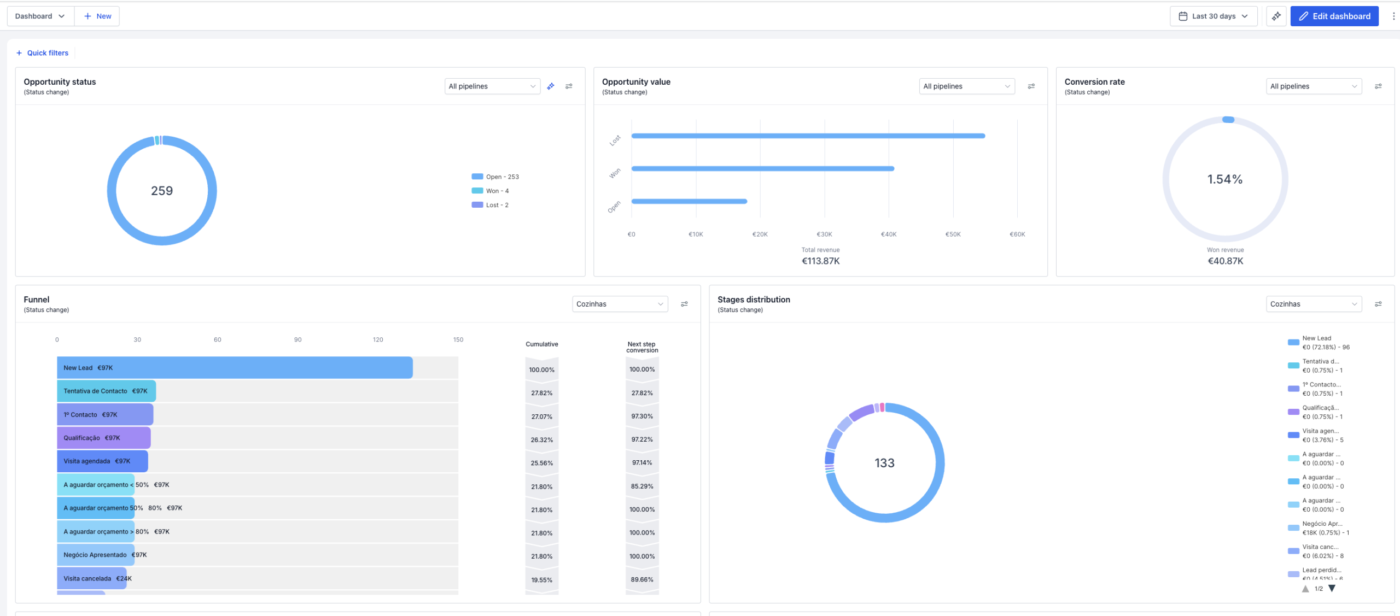Screen dimensions: 1400x616
Task: Open Funnel widget filter settings icon
Action: click(684, 304)
